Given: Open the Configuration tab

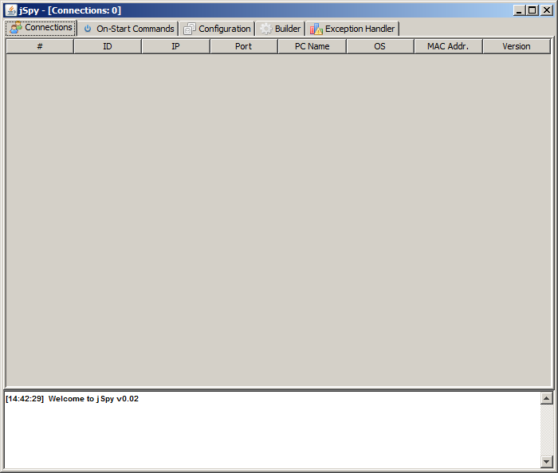Looking at the screenshot, I should click(x=217, y=29).
